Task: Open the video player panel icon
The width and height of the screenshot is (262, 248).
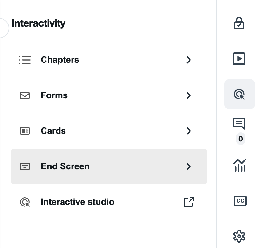Action: tap(240, 59)
